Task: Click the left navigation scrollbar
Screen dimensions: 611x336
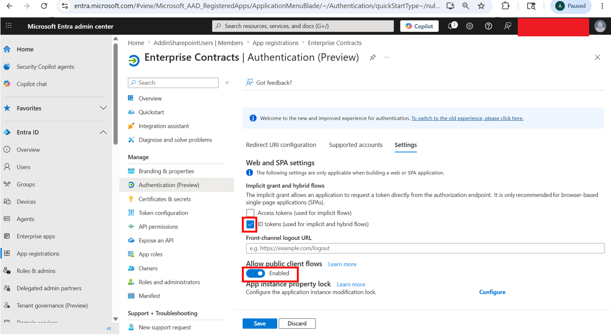Action: coord(116,93)
